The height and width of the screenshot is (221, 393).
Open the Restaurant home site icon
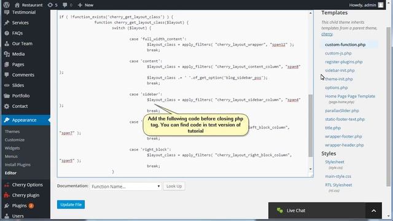click(x=17, y=5)
